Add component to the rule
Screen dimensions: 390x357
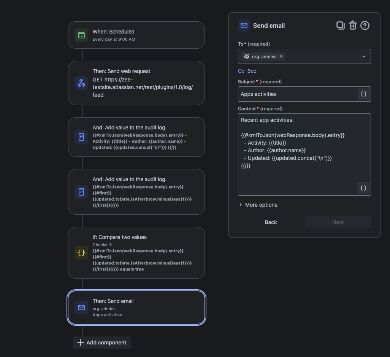(x=102, y=343)
